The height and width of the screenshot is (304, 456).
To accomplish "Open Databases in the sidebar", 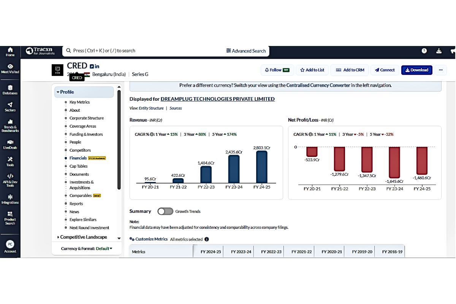I will pyautogui.click(x=10, y=90).
